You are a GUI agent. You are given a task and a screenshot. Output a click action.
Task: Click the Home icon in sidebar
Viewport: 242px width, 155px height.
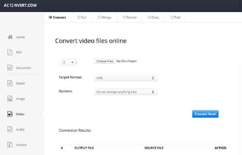(10, 37)
